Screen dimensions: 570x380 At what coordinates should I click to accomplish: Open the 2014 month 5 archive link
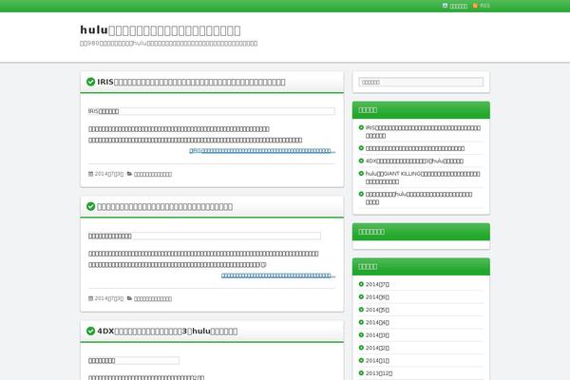377,310
